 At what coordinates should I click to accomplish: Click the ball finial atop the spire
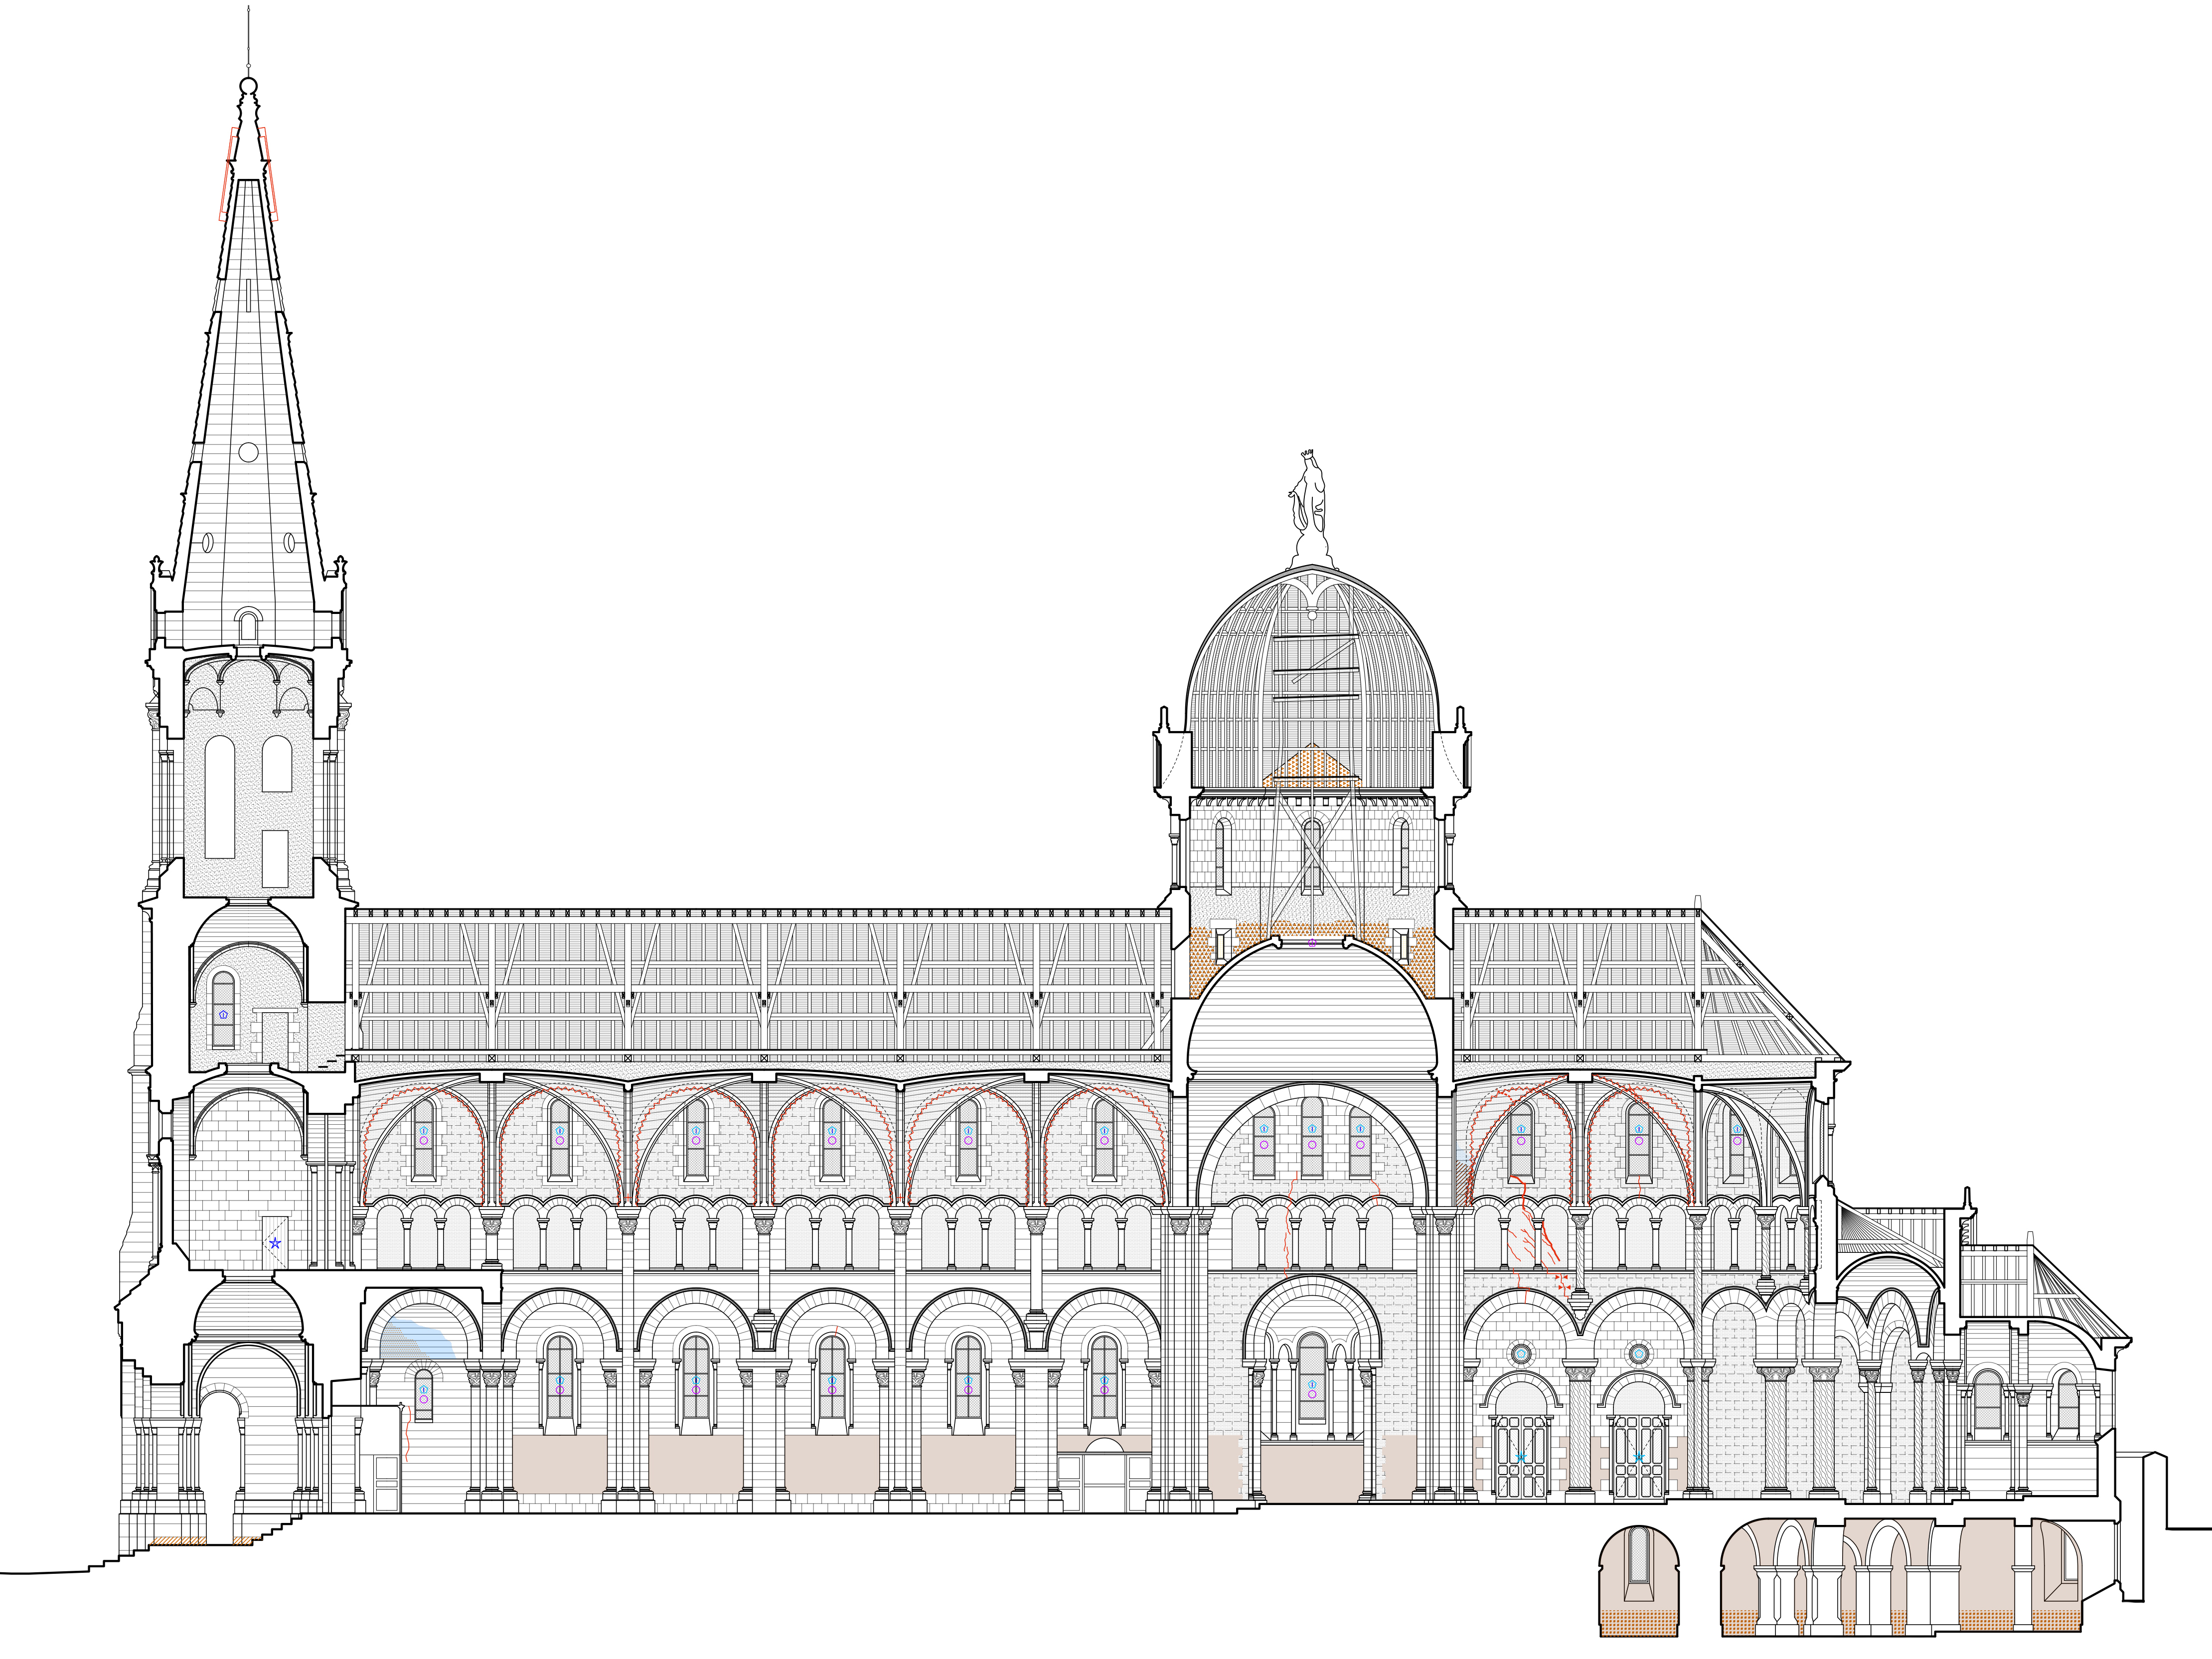coord(249,85)
